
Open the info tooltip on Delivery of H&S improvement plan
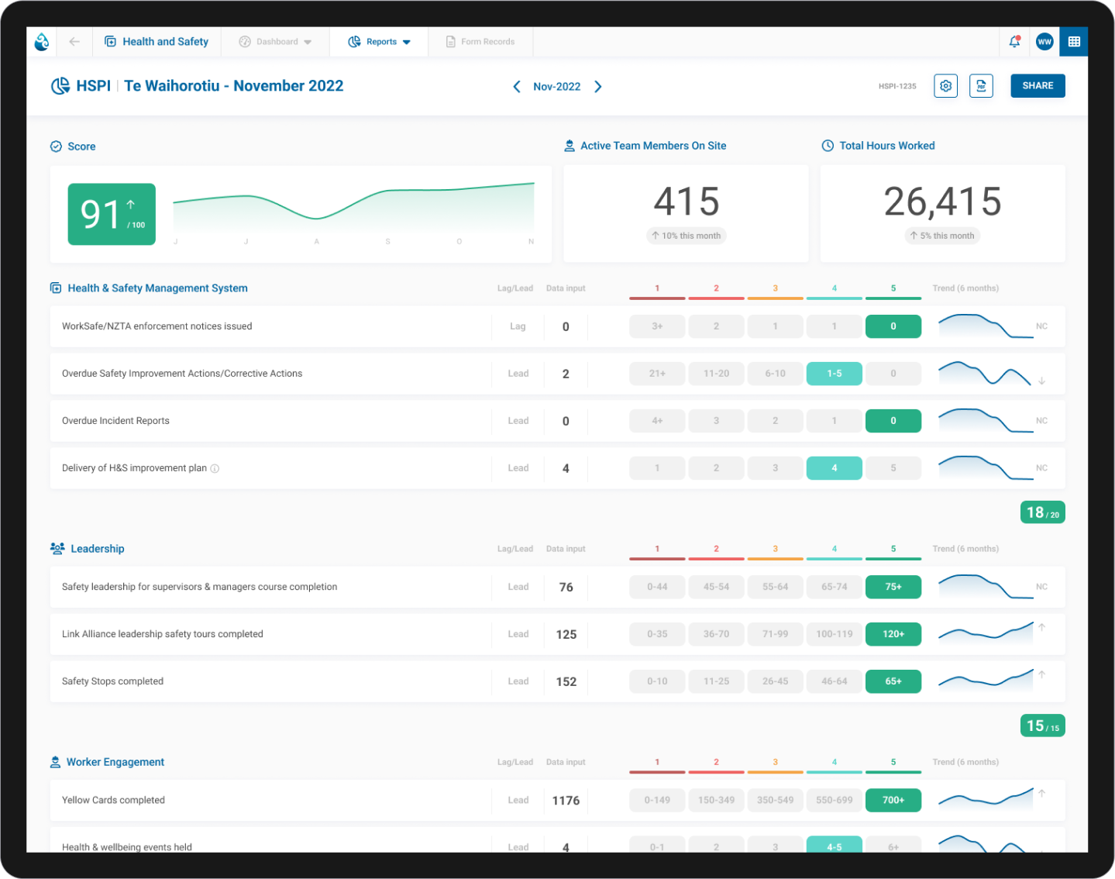tap(215, 468)
